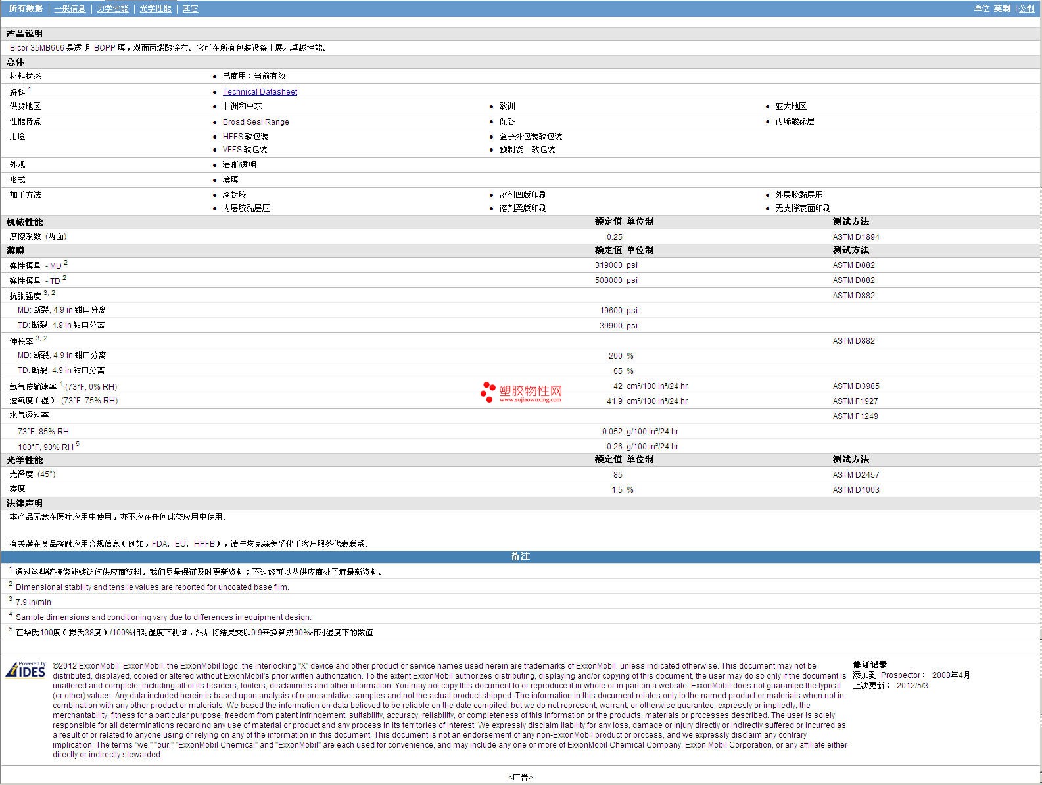Select footnote 7.9 in/min
The image size is (1042, 785).
click(x=33, y=602)
